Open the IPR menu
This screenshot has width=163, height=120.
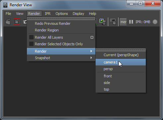pyautogui.click(x=48, y=14)
